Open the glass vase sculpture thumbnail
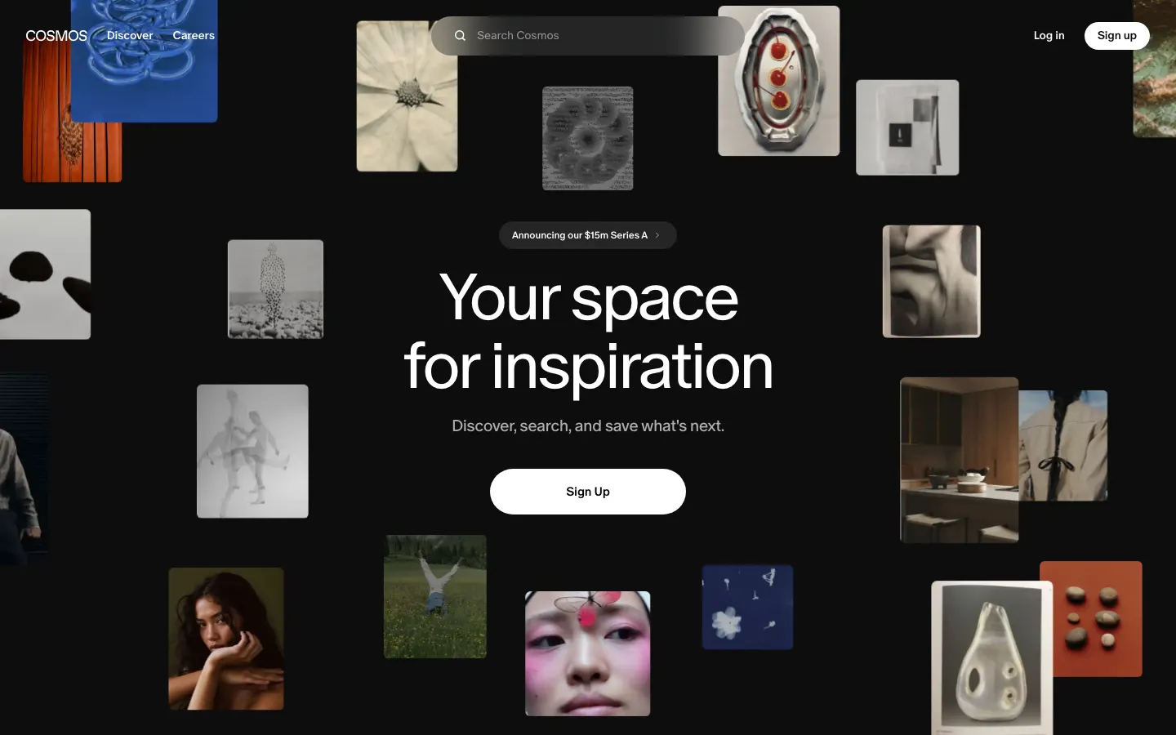The image size is (1176, 735). [992, 658]
